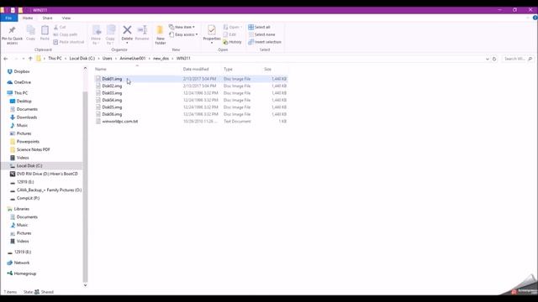Click the search magnifier icon
This screenshot has height=302, width=538.
coord(530,59)
